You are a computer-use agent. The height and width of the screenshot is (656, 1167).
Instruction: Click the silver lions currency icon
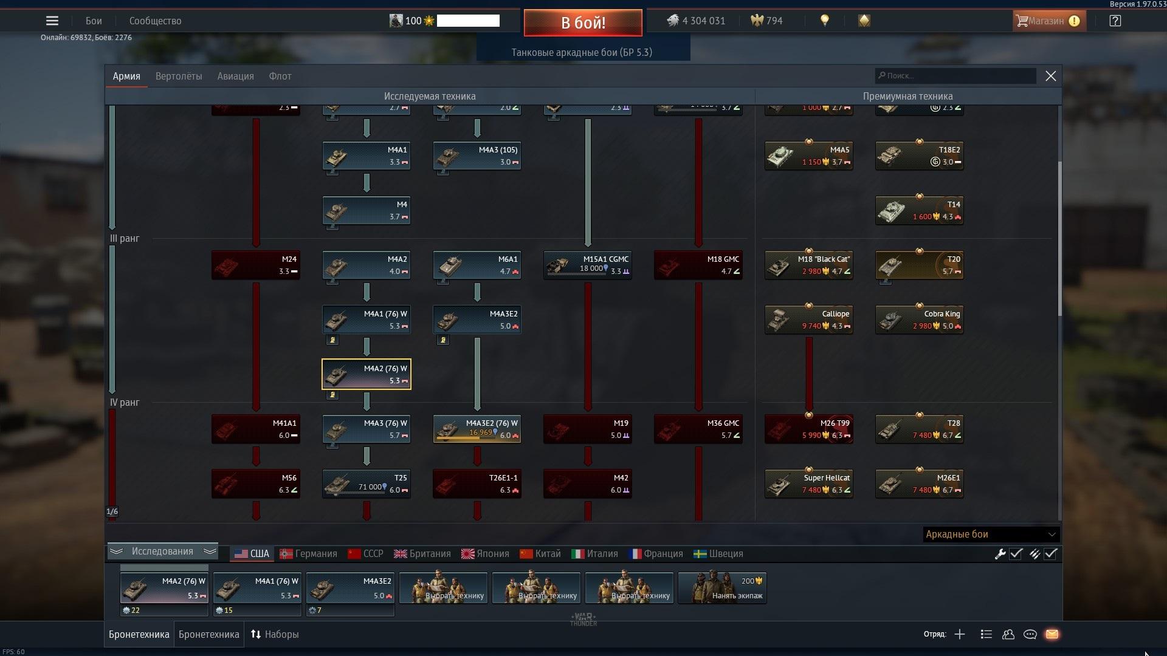pos(672,21)
